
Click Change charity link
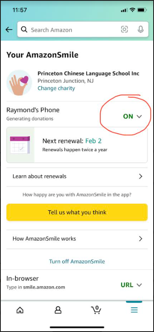point(56,88)
